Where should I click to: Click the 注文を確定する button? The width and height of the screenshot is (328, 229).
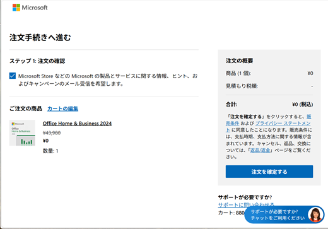click(x=269, y=172)
